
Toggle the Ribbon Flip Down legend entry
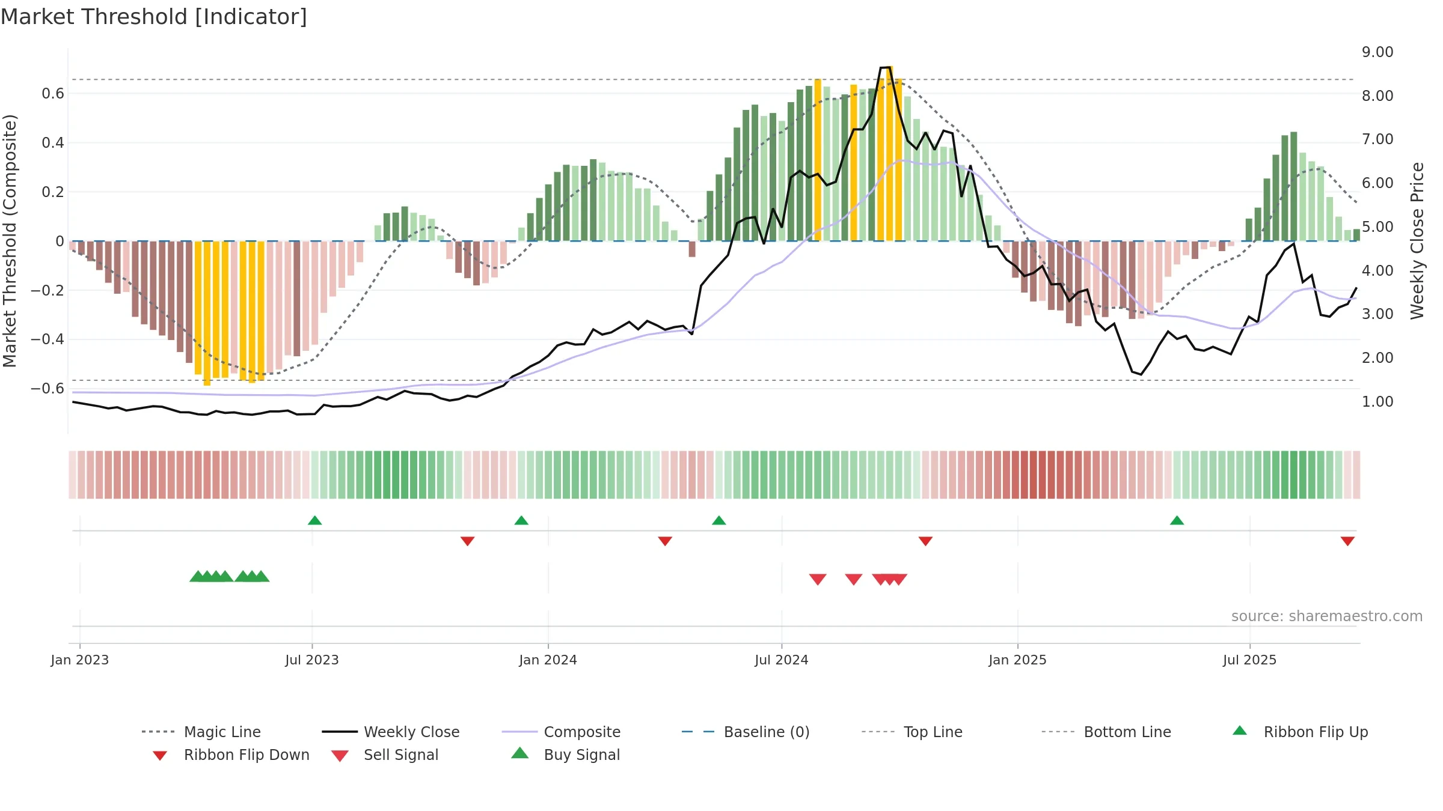(x=230, y=755)
